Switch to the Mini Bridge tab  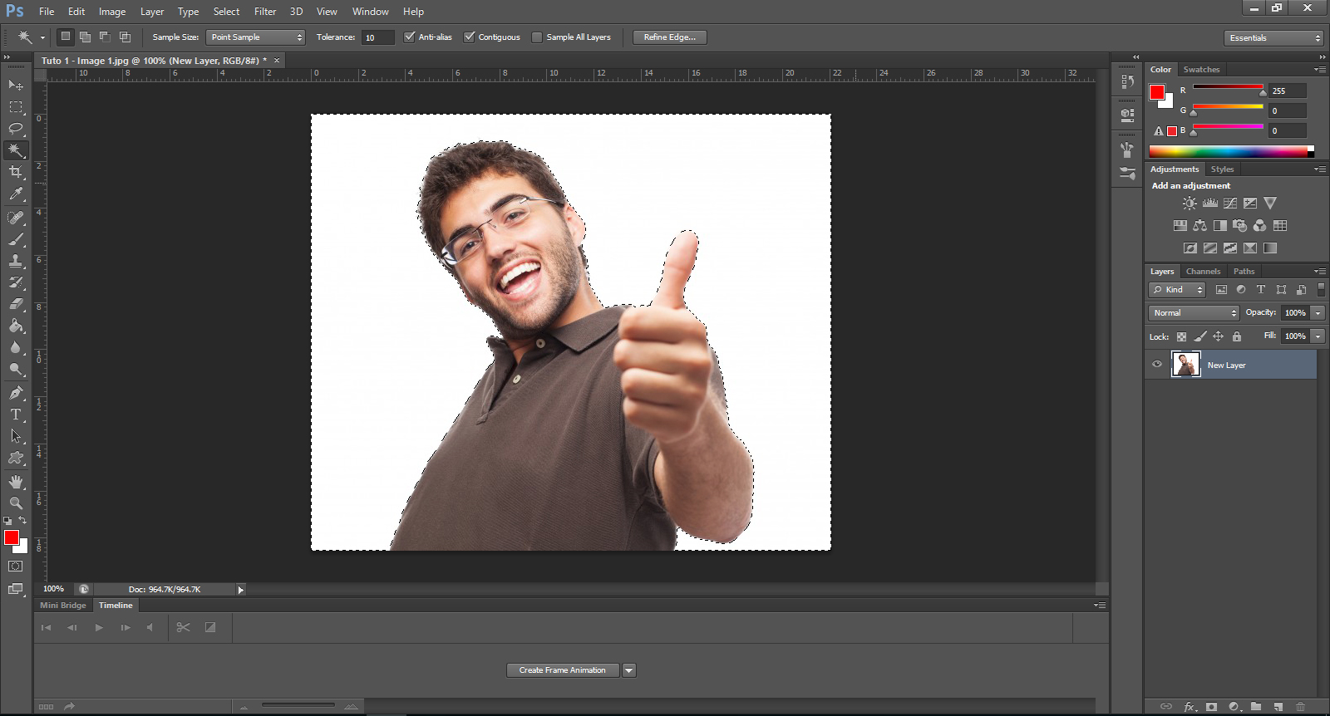pos(63,606)
